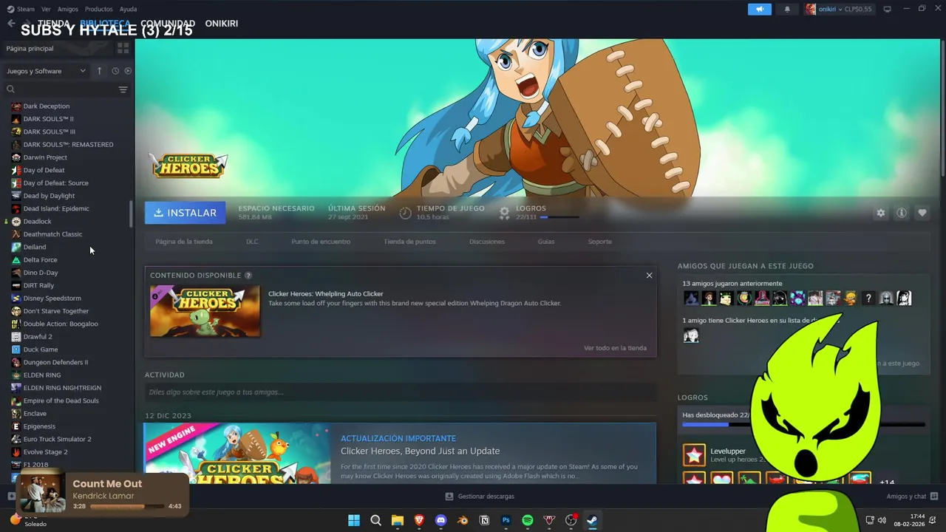Toggle the recent activity clock filter
This screenshot has width=946, height=532.
tap(115, 71)
